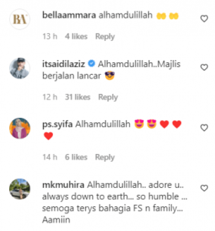This screenshot has height=231, width=215.
Task: Open mkmuhira's profile avatar
Action: pos(20,189)
